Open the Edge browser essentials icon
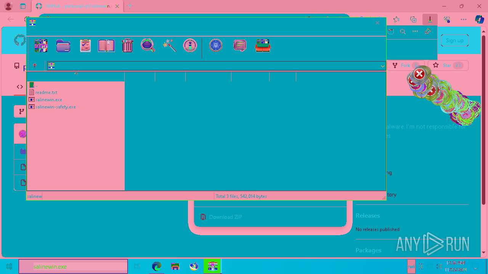 pyautogui.click(x=447, y=19)
